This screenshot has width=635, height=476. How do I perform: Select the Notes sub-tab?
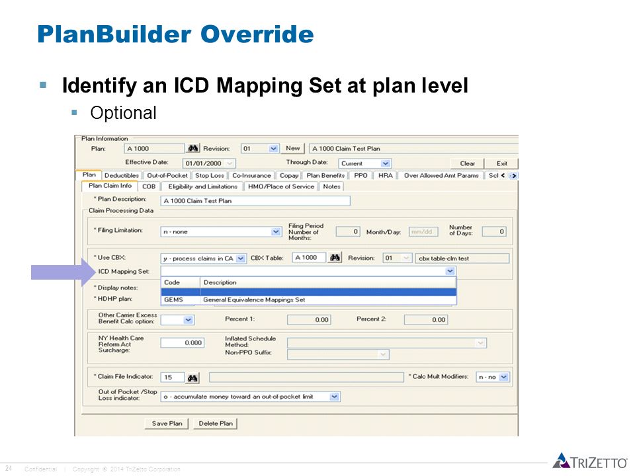[x=331, y=186]
